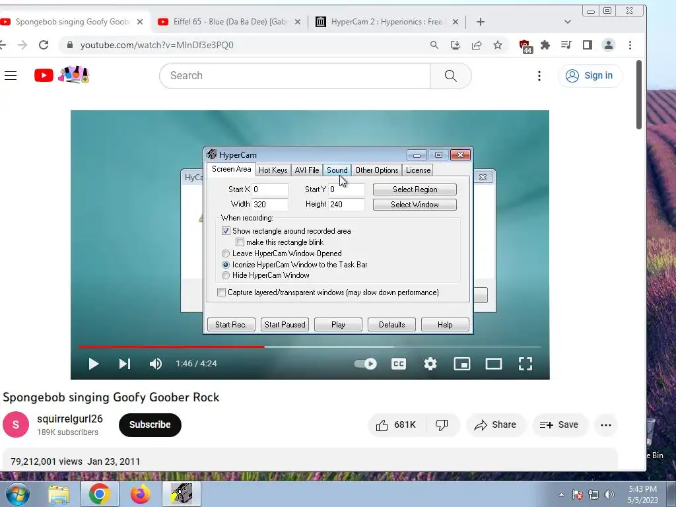
Task: Open Chrome's three-dot menu
Action: [x=630, y=45]
